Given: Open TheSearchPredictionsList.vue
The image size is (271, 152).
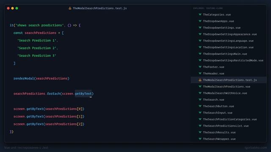Looking at the screenshot, I should coord(226,126).
